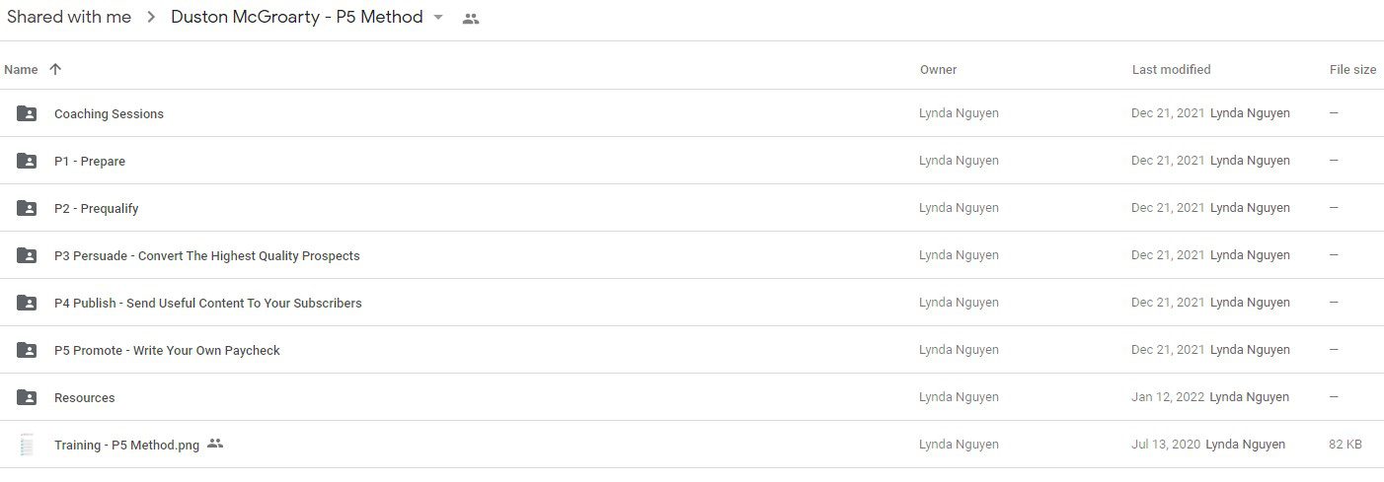Screen dimensions: 1384x482
Task: Select the P5 Promote - Write Your Own Paycheck folder name
Action: 167,350
